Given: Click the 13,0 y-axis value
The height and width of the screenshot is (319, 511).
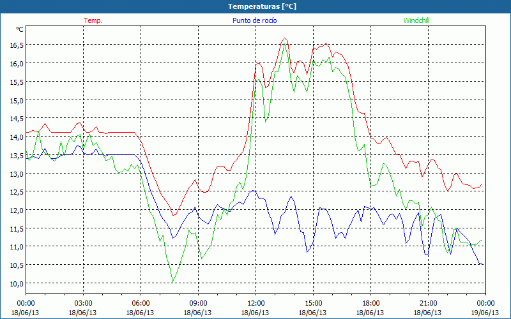Looking at the screenshot, I should [x=17, y=174].
